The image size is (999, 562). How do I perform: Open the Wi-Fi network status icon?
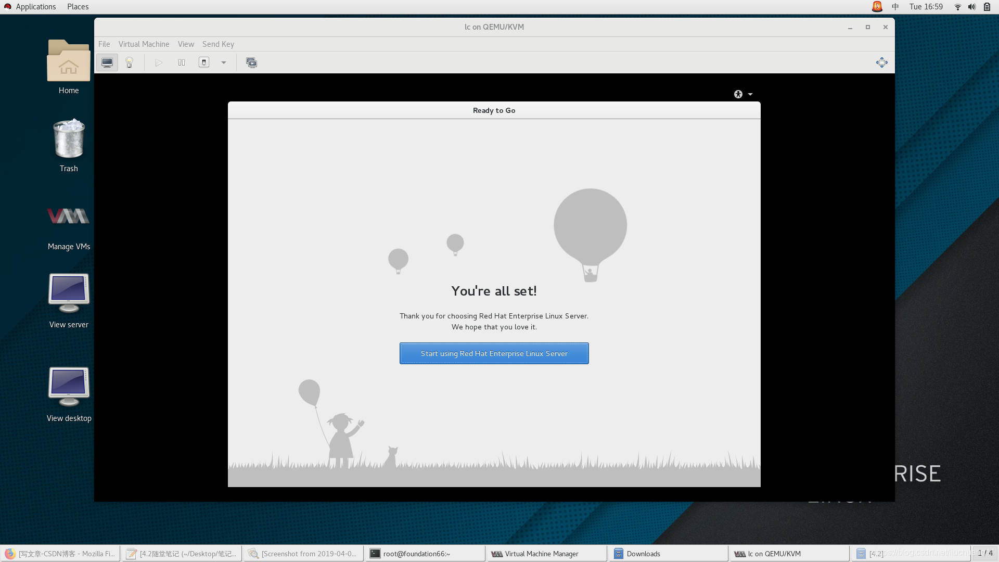click(958, 7)
